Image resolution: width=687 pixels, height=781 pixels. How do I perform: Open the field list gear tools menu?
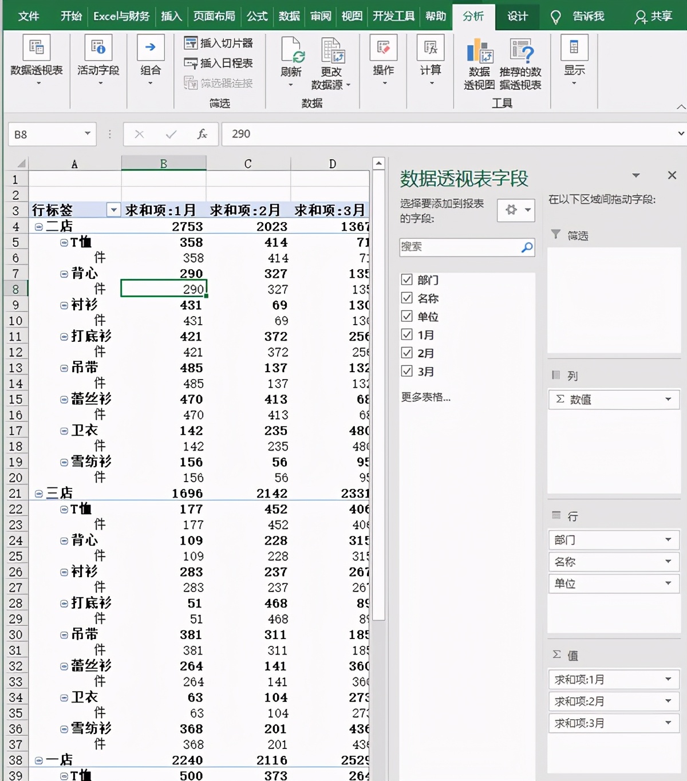(516, 210)
